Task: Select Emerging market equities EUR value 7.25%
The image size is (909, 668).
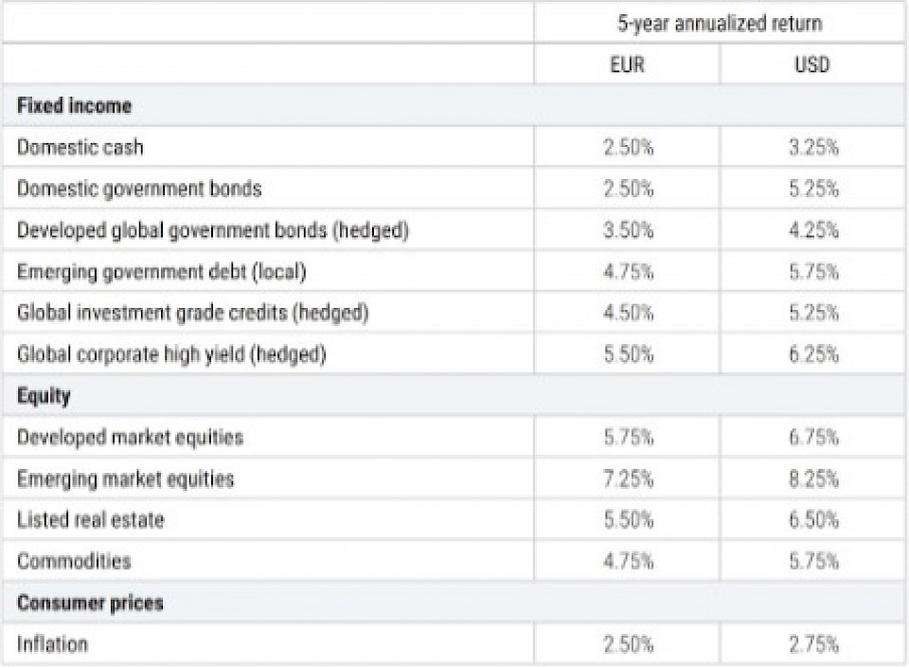Action: 628,478
